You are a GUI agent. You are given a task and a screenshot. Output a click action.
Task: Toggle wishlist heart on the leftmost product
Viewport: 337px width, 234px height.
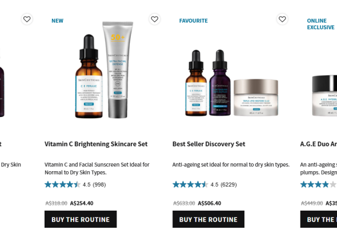(27, 19)
